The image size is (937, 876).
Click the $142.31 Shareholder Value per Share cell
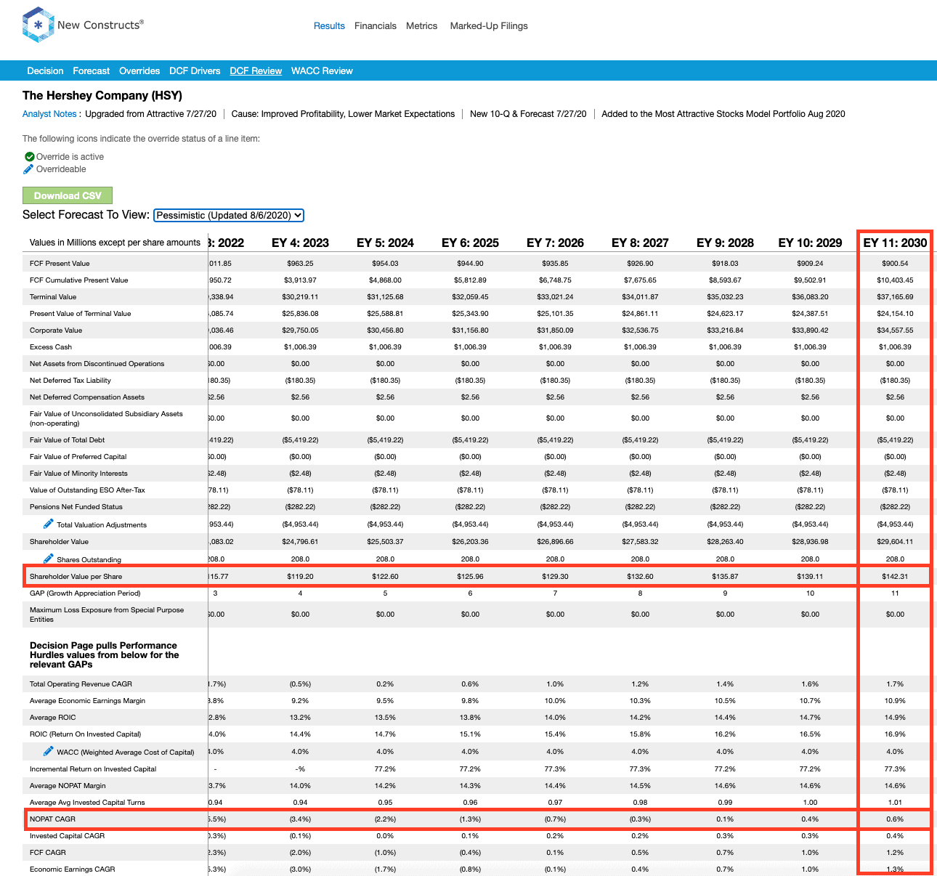[x=895, y=576]
